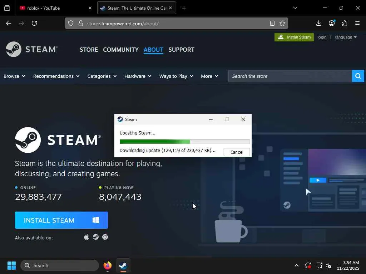Expand the language dropdown
Viewport: 366px width, 274px height.
[x=346, y=37]
